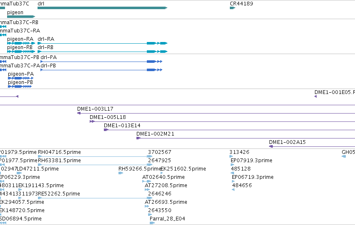355x225 pixels.
Task: Open the RH04716.5prime EST label
Action: pos(59,152)
